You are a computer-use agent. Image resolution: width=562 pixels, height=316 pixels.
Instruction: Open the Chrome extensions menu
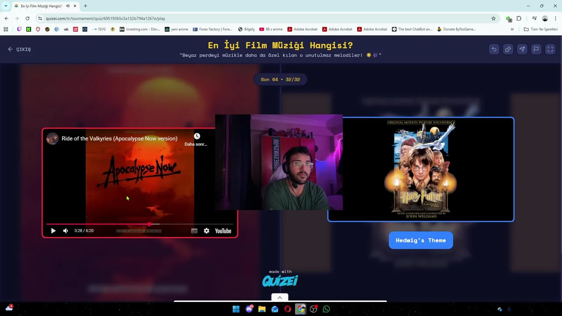pyautogui.click(x=519, y=18)
